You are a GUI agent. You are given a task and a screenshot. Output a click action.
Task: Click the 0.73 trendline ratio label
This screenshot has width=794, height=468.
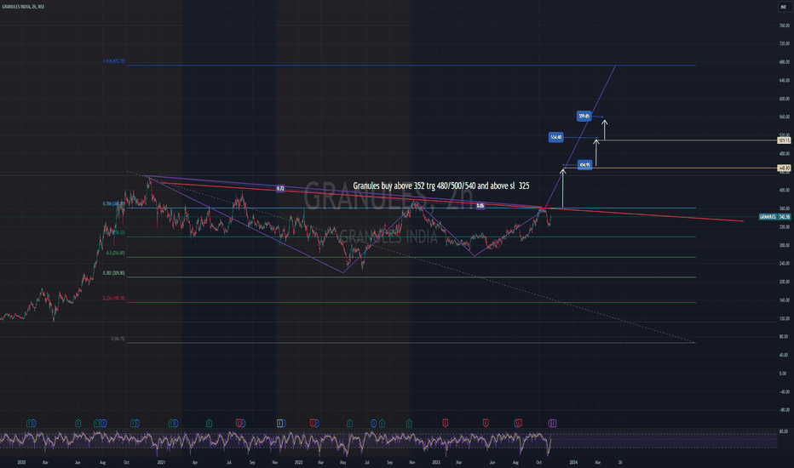(280, 189)
